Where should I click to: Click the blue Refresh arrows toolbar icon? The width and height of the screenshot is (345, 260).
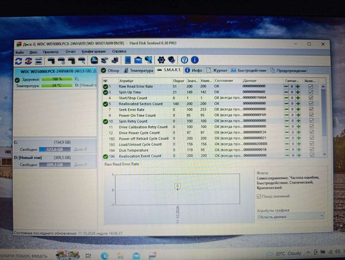[19, 61]
